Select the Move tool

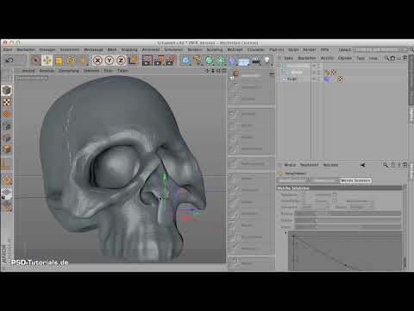[x=47, y=60]
